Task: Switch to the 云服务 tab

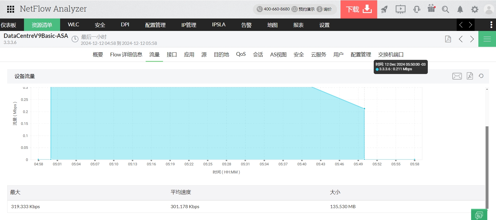Action: (x=319, y=54)
